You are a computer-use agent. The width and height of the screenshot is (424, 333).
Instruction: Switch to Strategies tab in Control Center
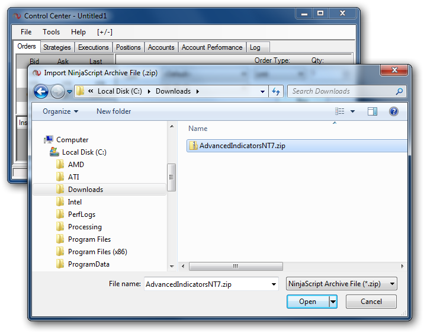point(57,47)
